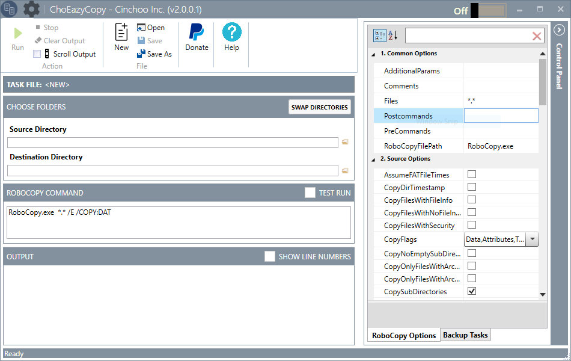
Task: Switch to Backup Tasks tab
Action: pos(465,335)
